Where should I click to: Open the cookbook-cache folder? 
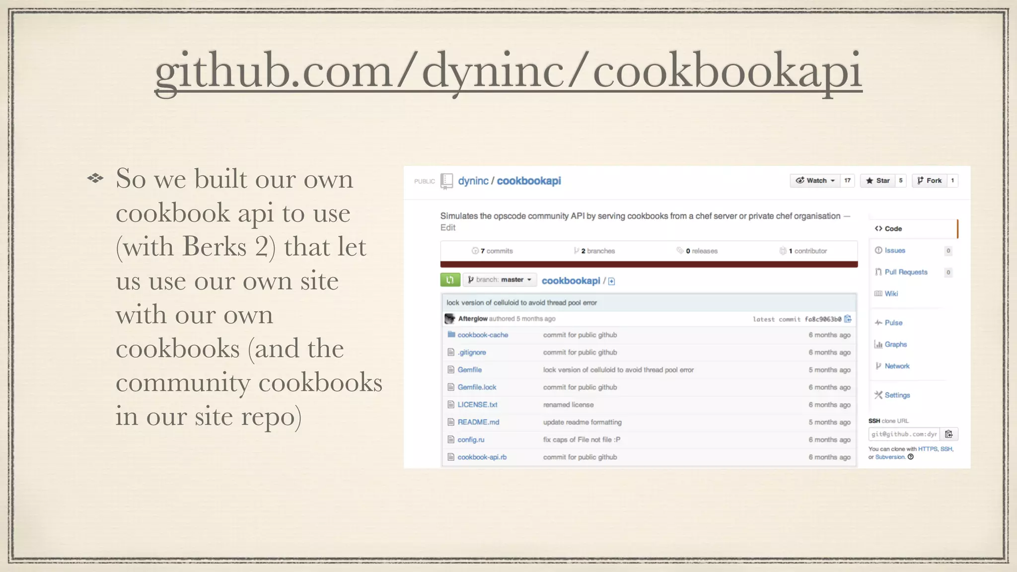coord(483,335)
